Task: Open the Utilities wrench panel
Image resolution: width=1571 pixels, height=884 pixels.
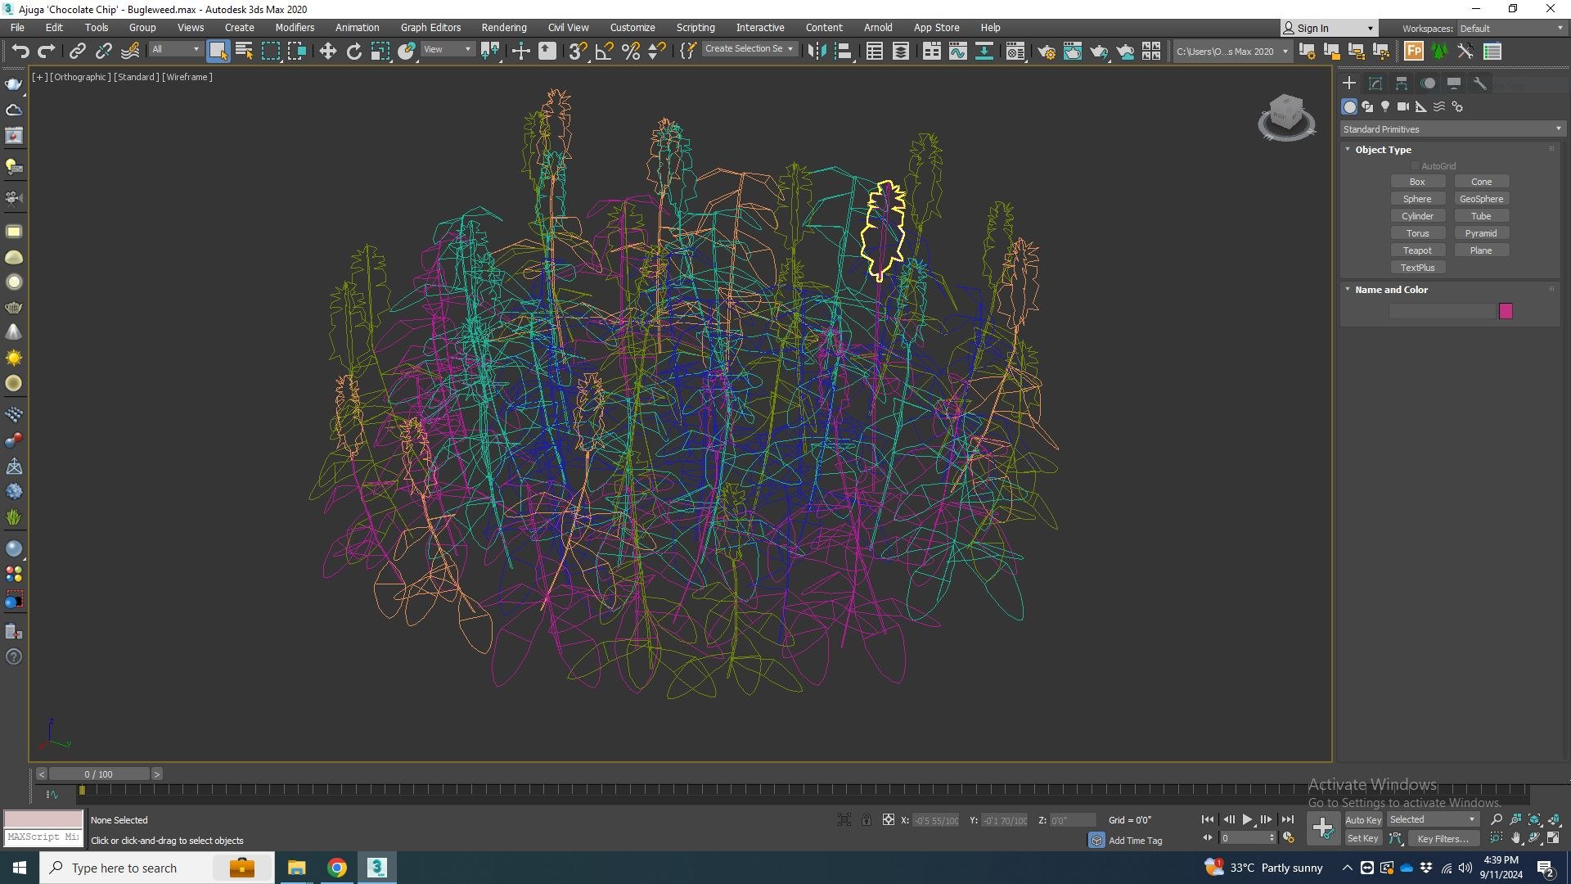Action: (x=1479, y=83)
